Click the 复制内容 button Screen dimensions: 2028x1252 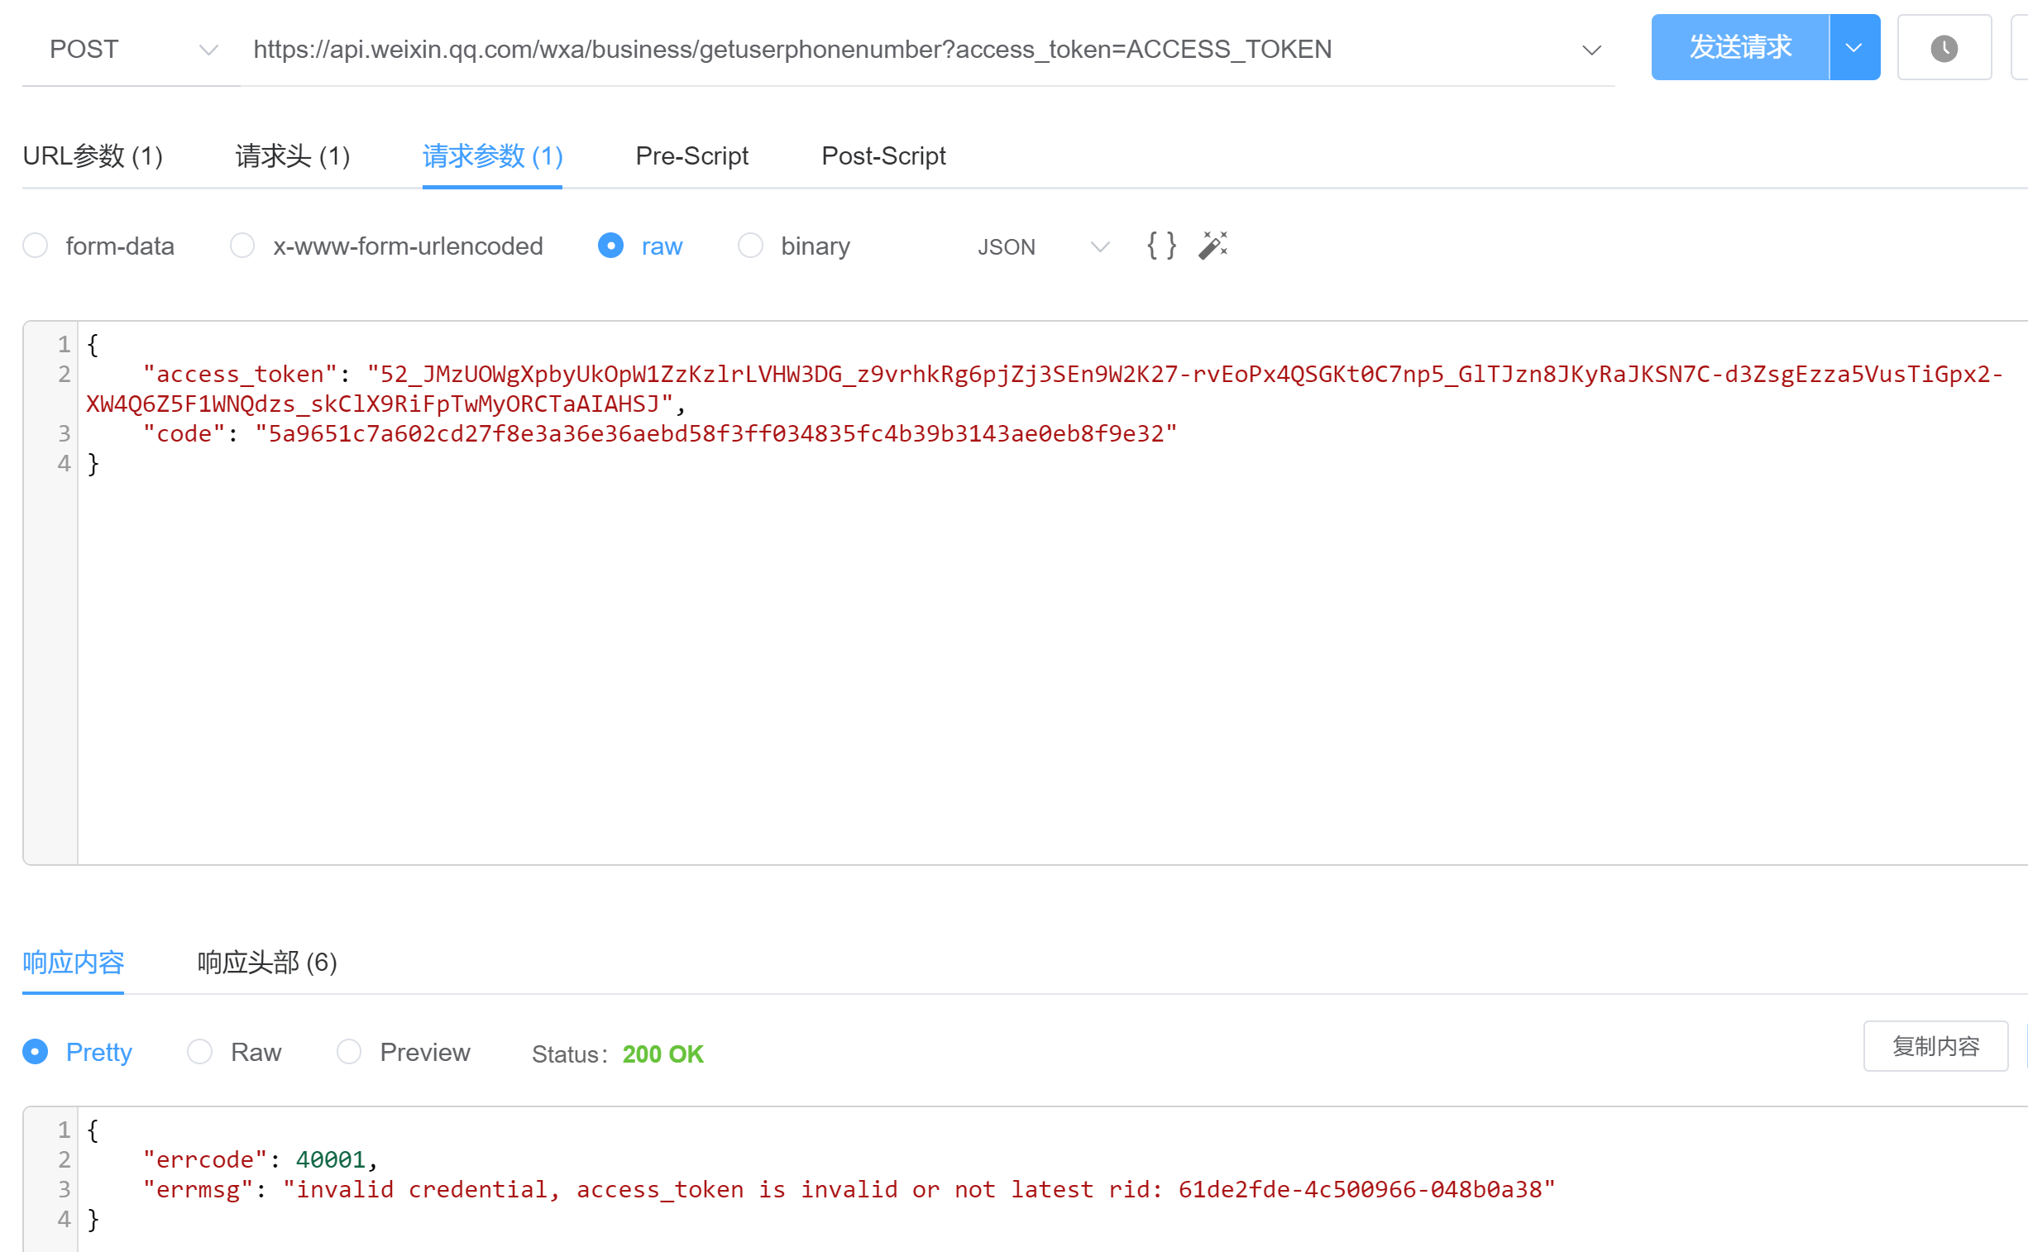(1935, 1046)
